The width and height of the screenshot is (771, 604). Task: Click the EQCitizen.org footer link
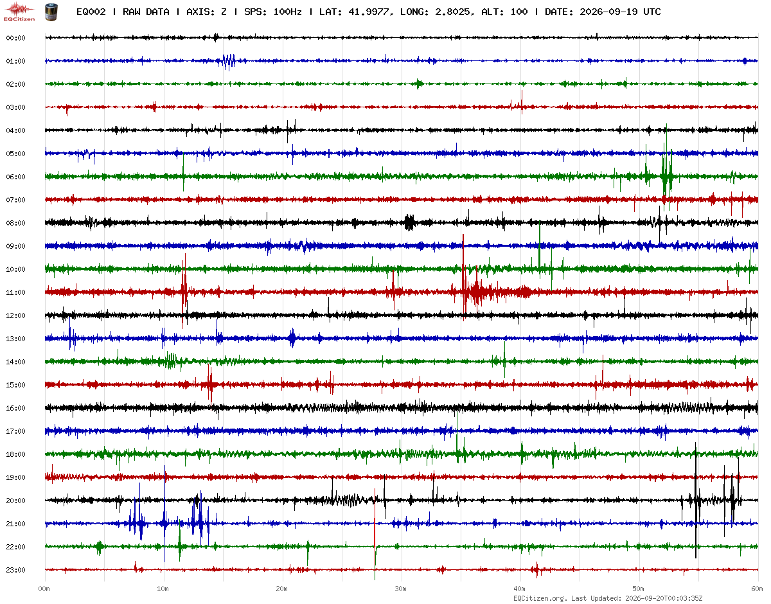point(540,598)
